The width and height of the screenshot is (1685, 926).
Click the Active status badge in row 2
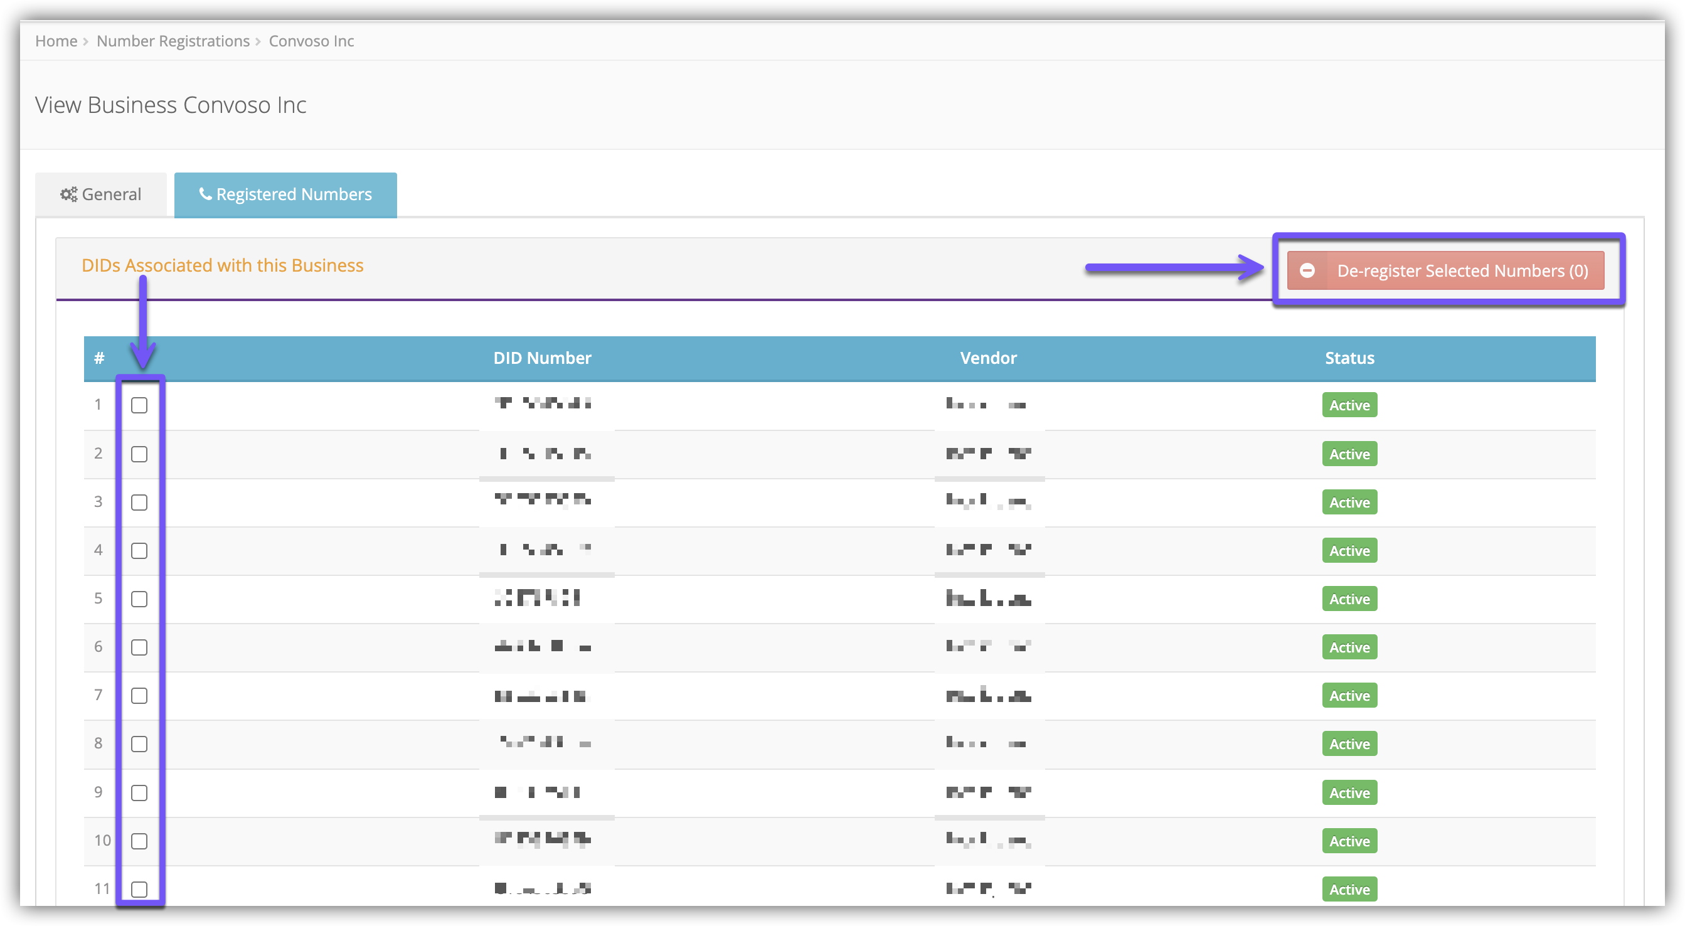click(1349, 454)
